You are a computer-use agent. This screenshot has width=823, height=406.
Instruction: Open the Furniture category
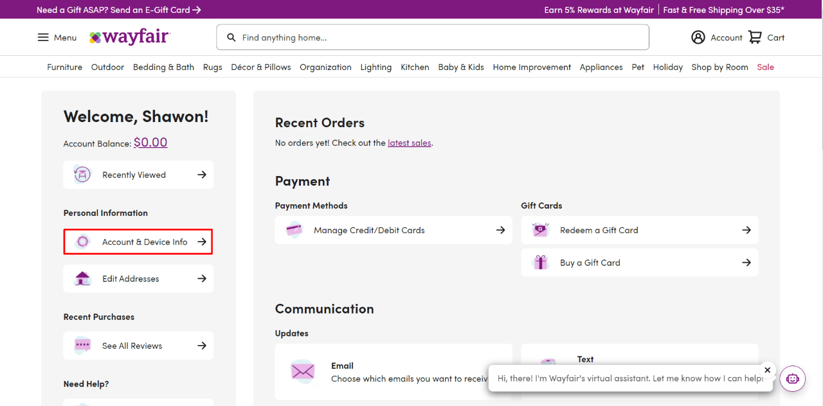tap(65, 67)
